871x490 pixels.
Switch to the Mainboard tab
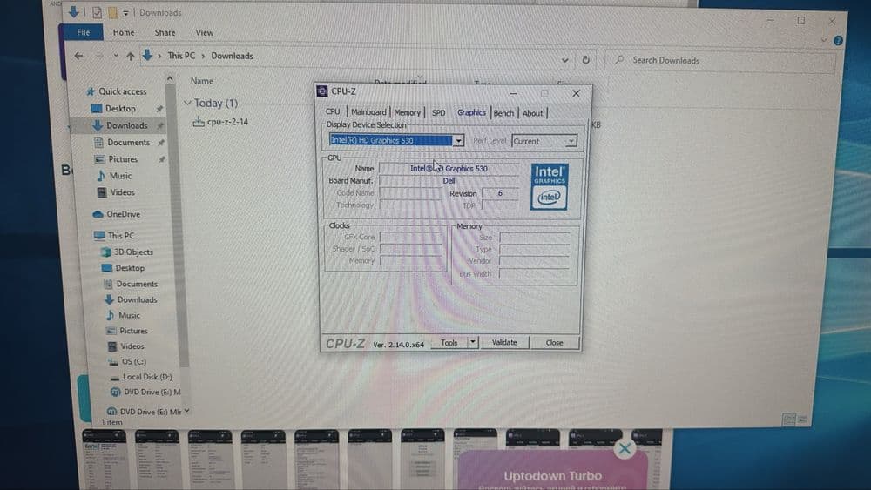[368, 112]
